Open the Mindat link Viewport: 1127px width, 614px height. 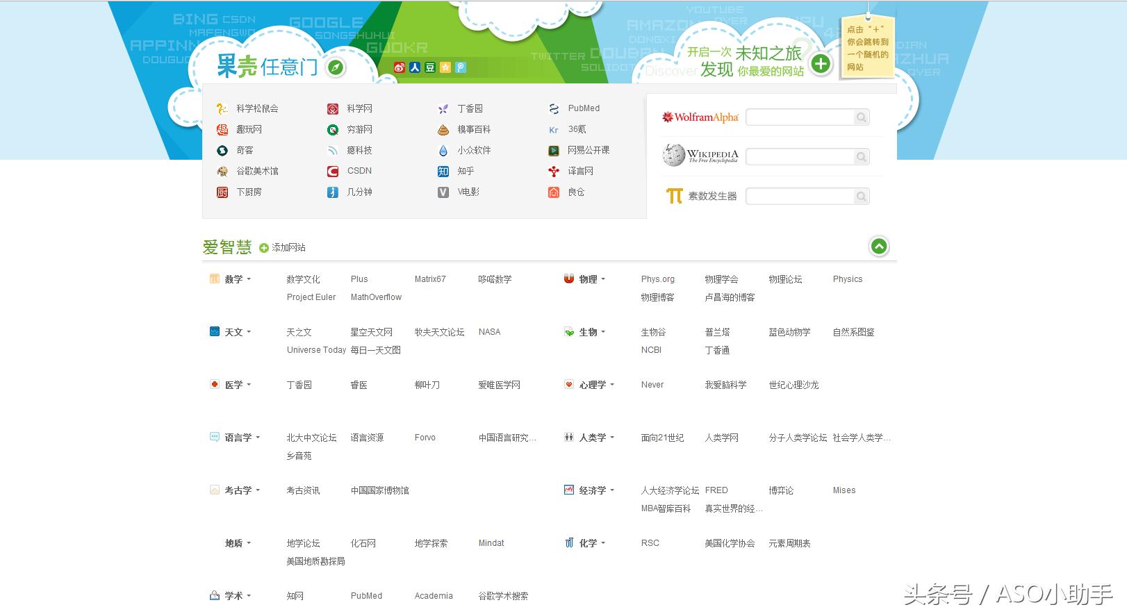pyautogui.click(x=491, y=543)
